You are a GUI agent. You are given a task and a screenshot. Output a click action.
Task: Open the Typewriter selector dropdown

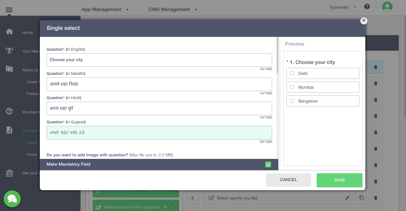pos(343,7)
